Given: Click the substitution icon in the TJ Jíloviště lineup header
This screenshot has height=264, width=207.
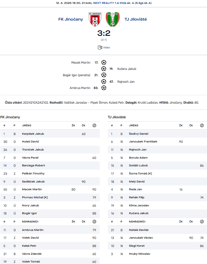Looking at the screenshot, I should click(x=202, y=125).
